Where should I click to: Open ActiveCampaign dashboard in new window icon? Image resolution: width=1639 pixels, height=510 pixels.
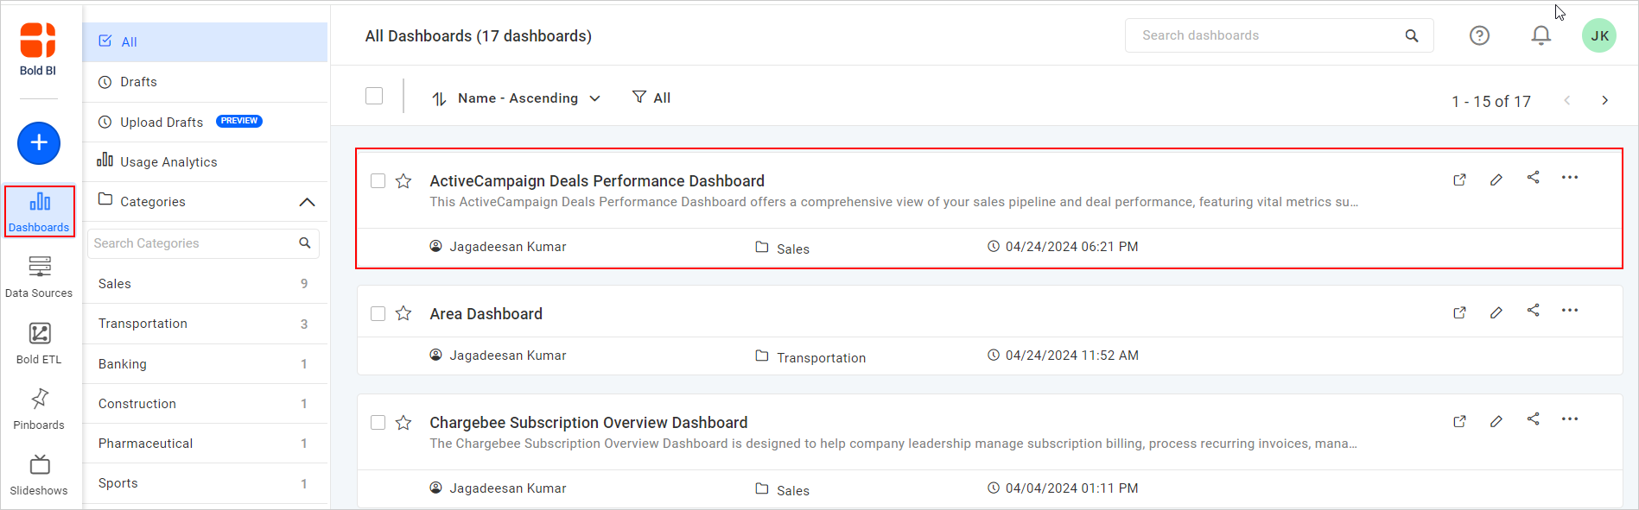(1459, 179)
